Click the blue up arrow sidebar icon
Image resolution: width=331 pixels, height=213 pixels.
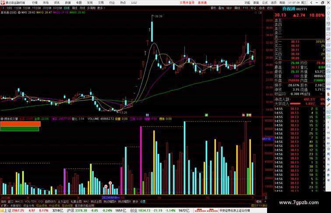point(328,13)
